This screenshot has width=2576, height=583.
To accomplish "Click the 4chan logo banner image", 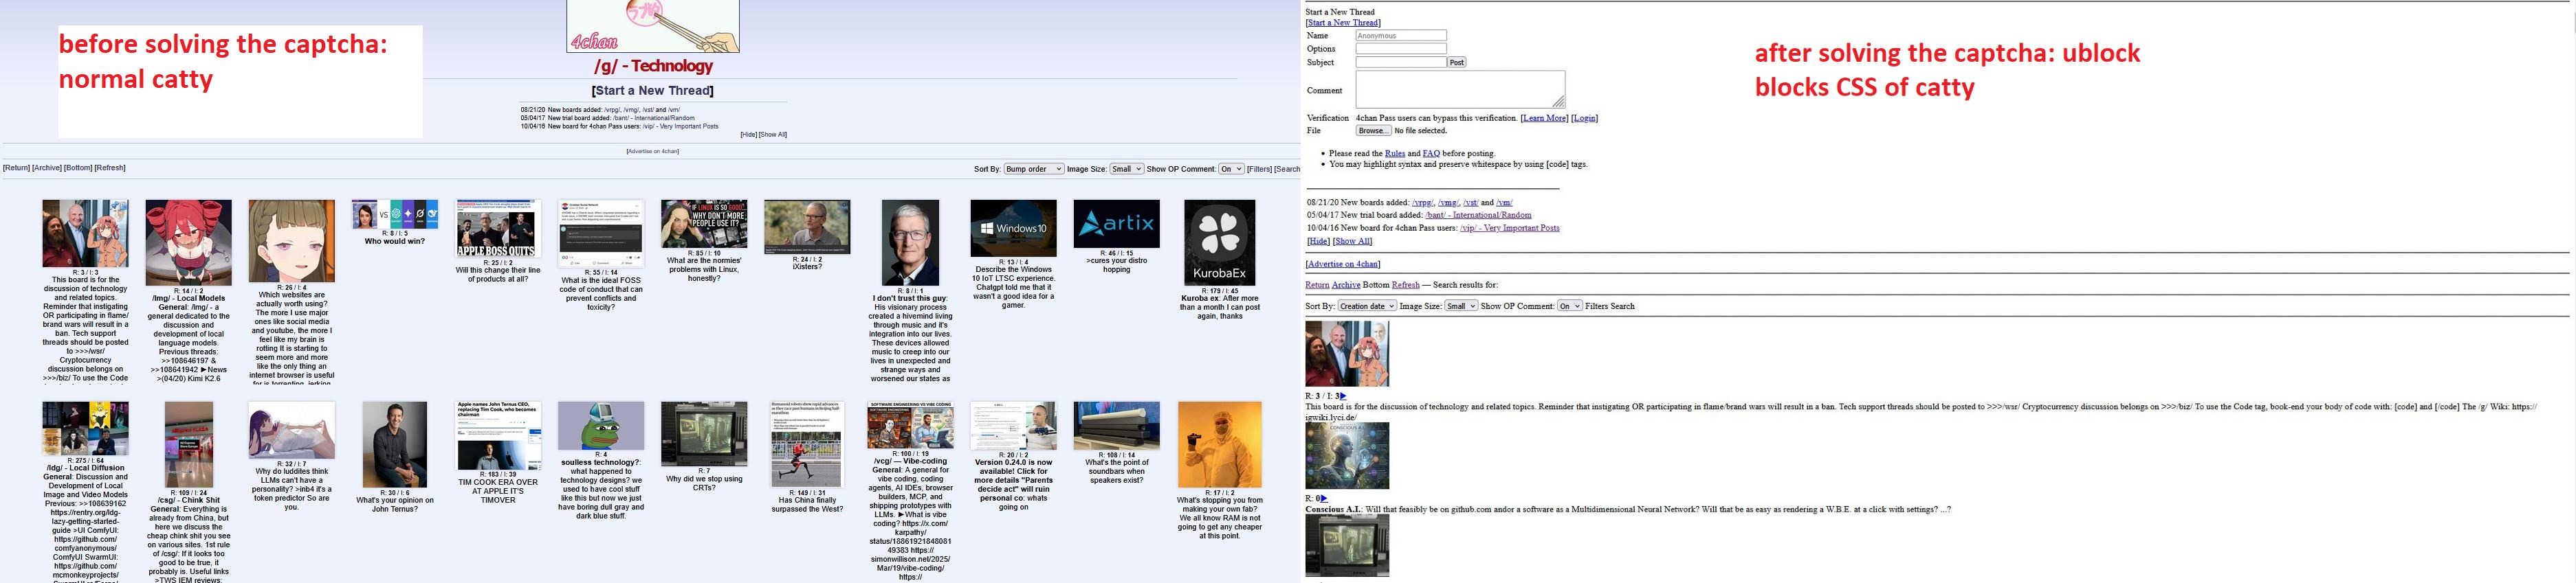I will (x=653, y=26).
